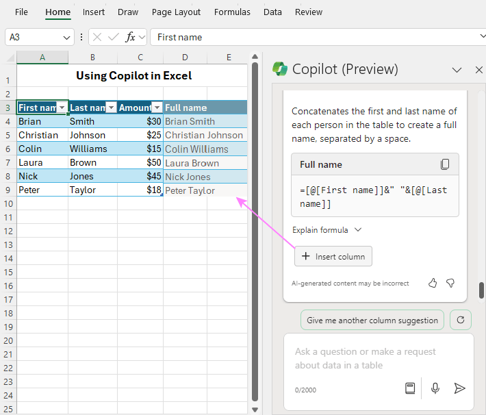Select the cell containing Johnson

pyautogui.click(x=92, y=135)
